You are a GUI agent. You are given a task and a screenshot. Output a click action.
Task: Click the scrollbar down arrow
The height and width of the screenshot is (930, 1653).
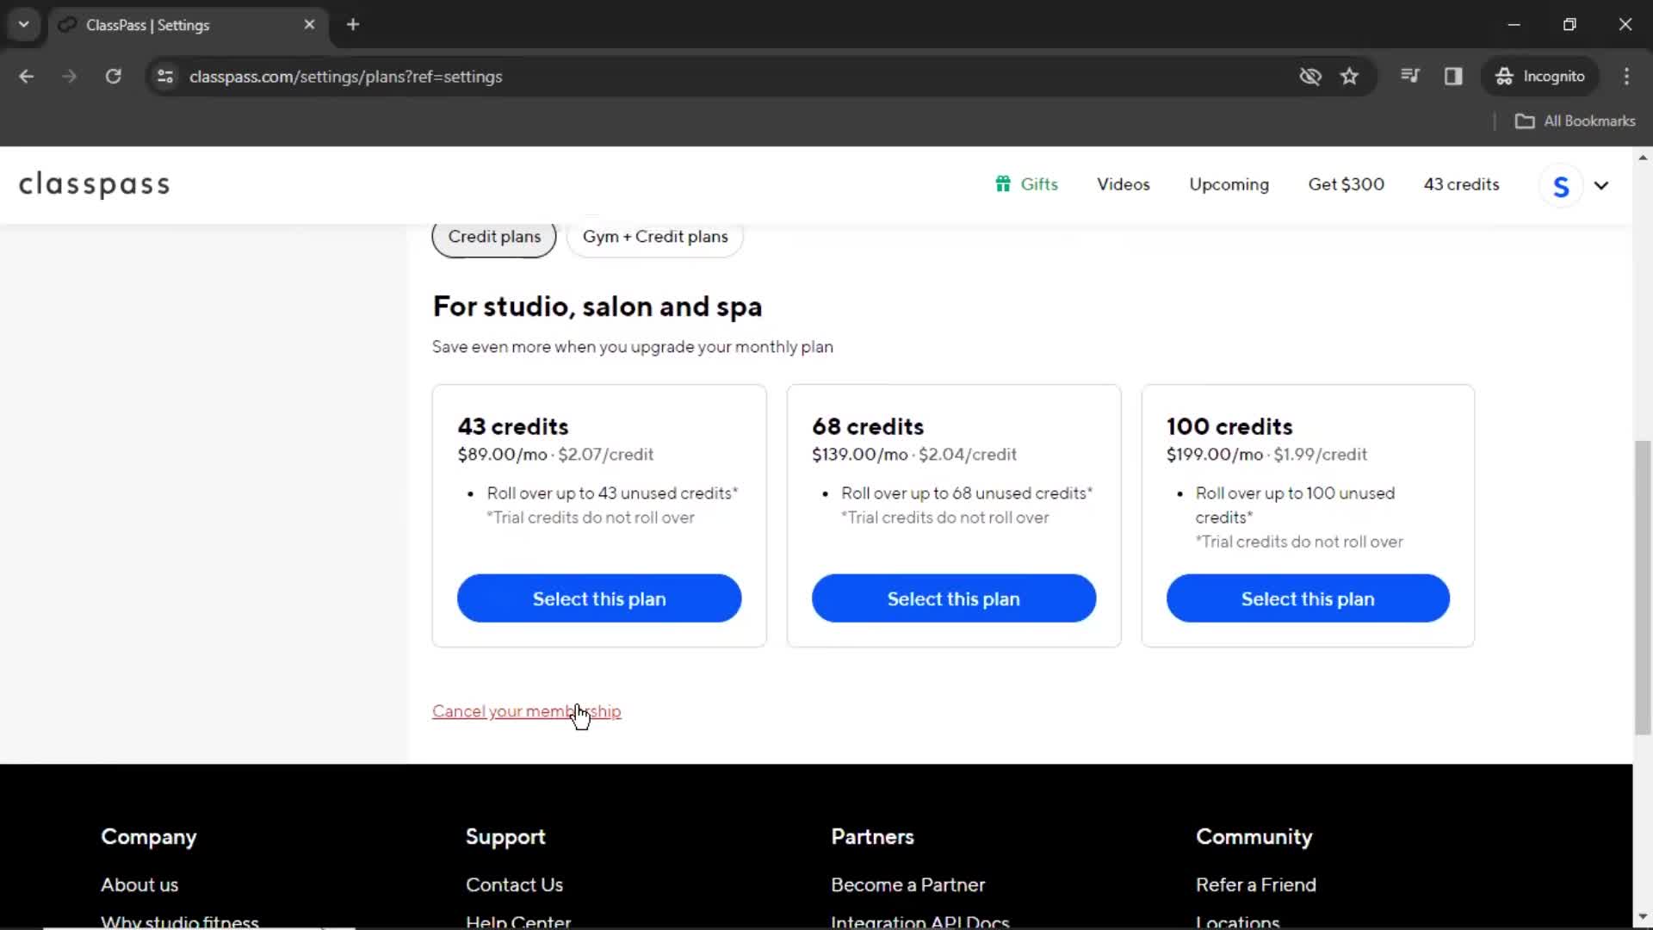click(1643, 918)
